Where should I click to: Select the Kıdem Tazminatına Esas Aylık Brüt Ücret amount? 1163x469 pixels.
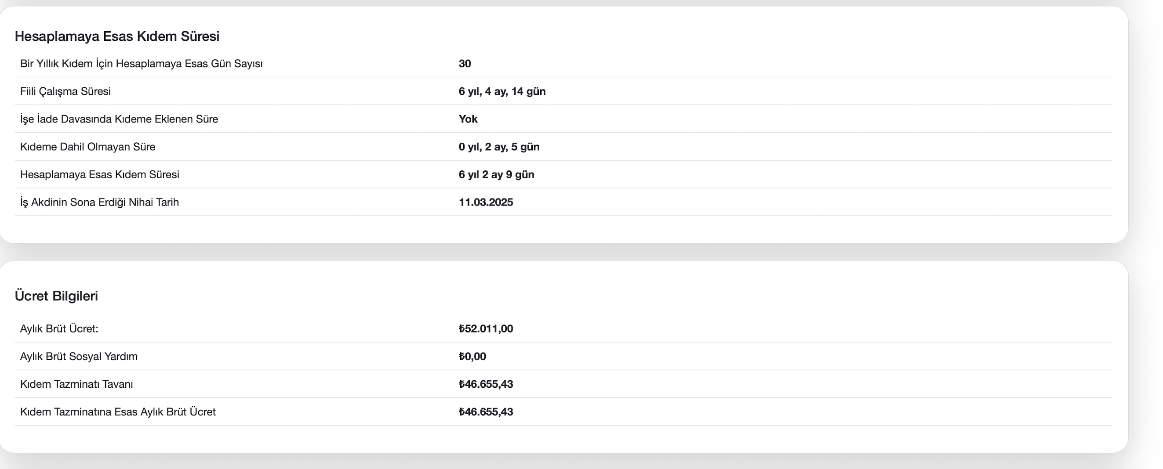tap(486, 412)
